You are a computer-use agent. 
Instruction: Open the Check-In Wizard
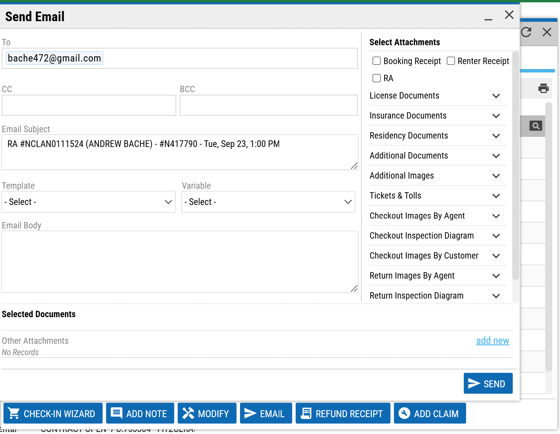pyautogui.click(x=53, y=413)
